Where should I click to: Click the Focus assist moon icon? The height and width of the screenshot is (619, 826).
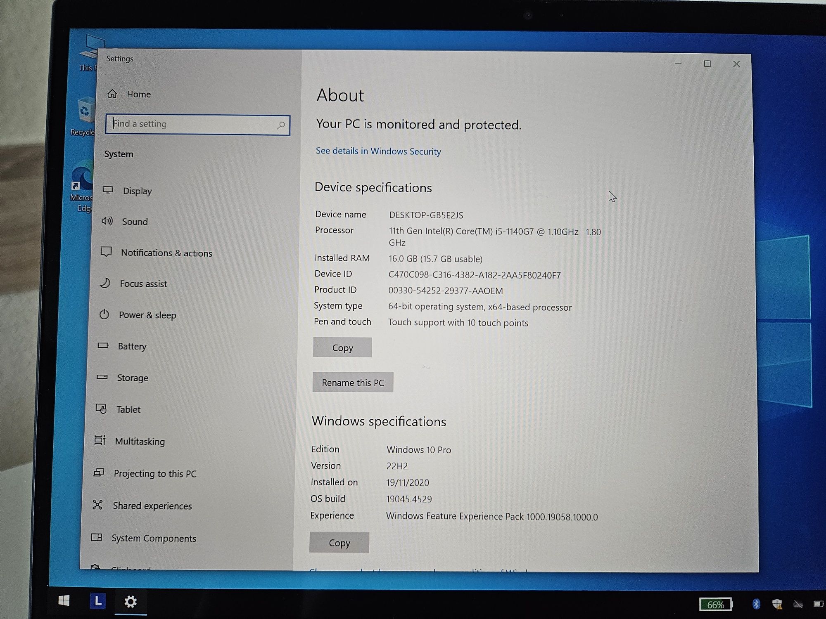[x=105, y=283]
